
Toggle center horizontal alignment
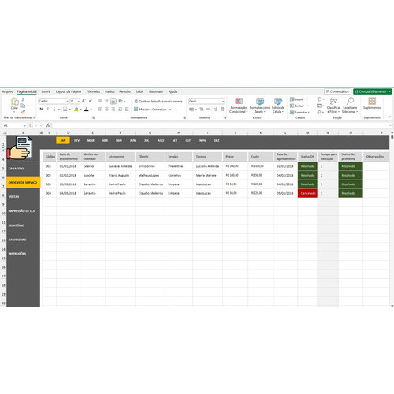pos(106,110)
